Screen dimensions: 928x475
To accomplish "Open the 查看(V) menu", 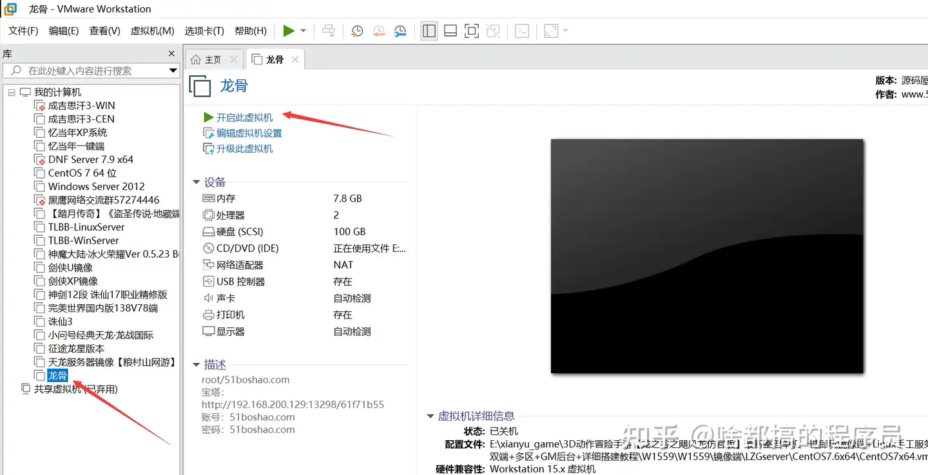I will 105,30.
